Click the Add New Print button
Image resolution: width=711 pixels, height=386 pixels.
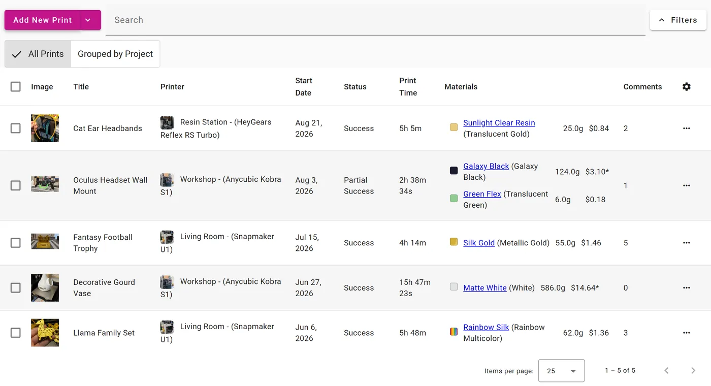(43, 20)
